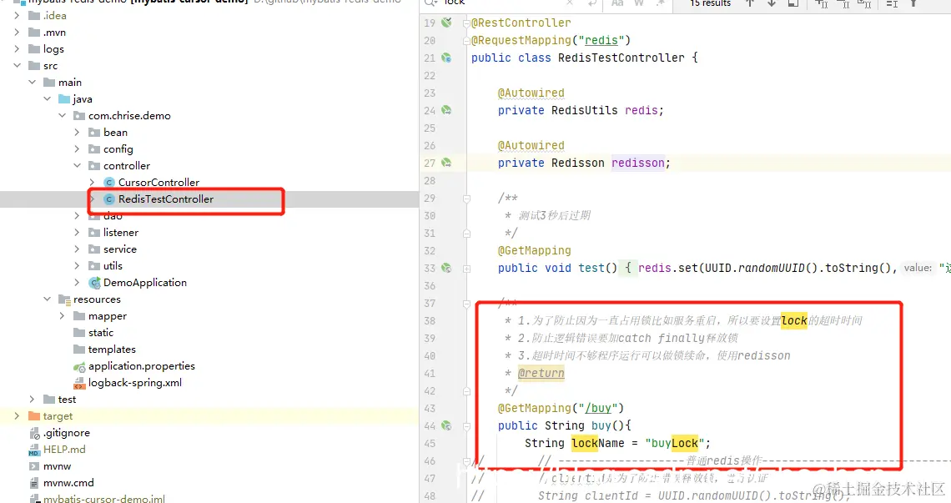Expand the target folder

coord(17,415)
